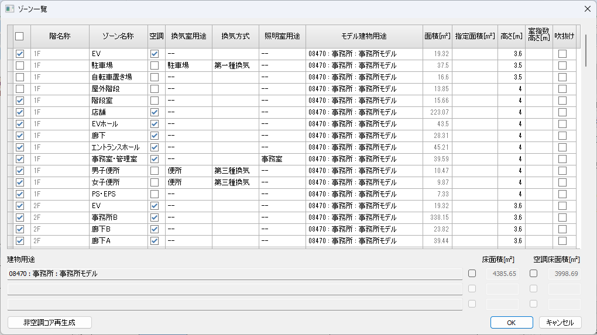Tick the row selection checkbox for 駐車場
597x335 pixels.
coord(20,65)
